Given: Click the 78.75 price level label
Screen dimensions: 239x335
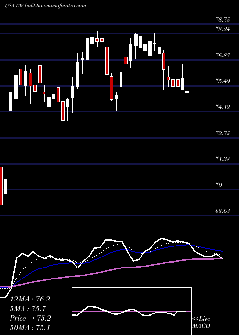Looking at the screenshot, I should (x=223, y=20).
